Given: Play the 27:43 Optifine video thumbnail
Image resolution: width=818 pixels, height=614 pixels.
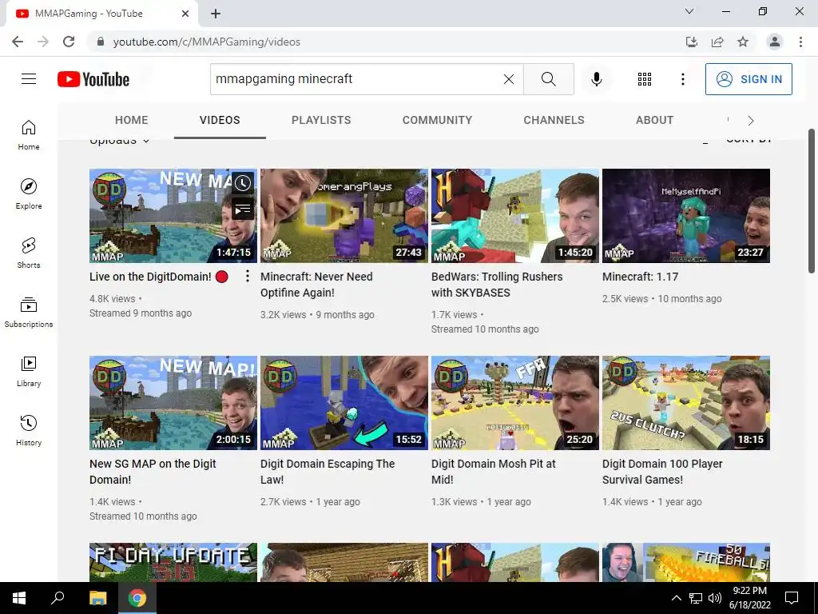Looking at the screenshot, I should (x=344, y=216).
